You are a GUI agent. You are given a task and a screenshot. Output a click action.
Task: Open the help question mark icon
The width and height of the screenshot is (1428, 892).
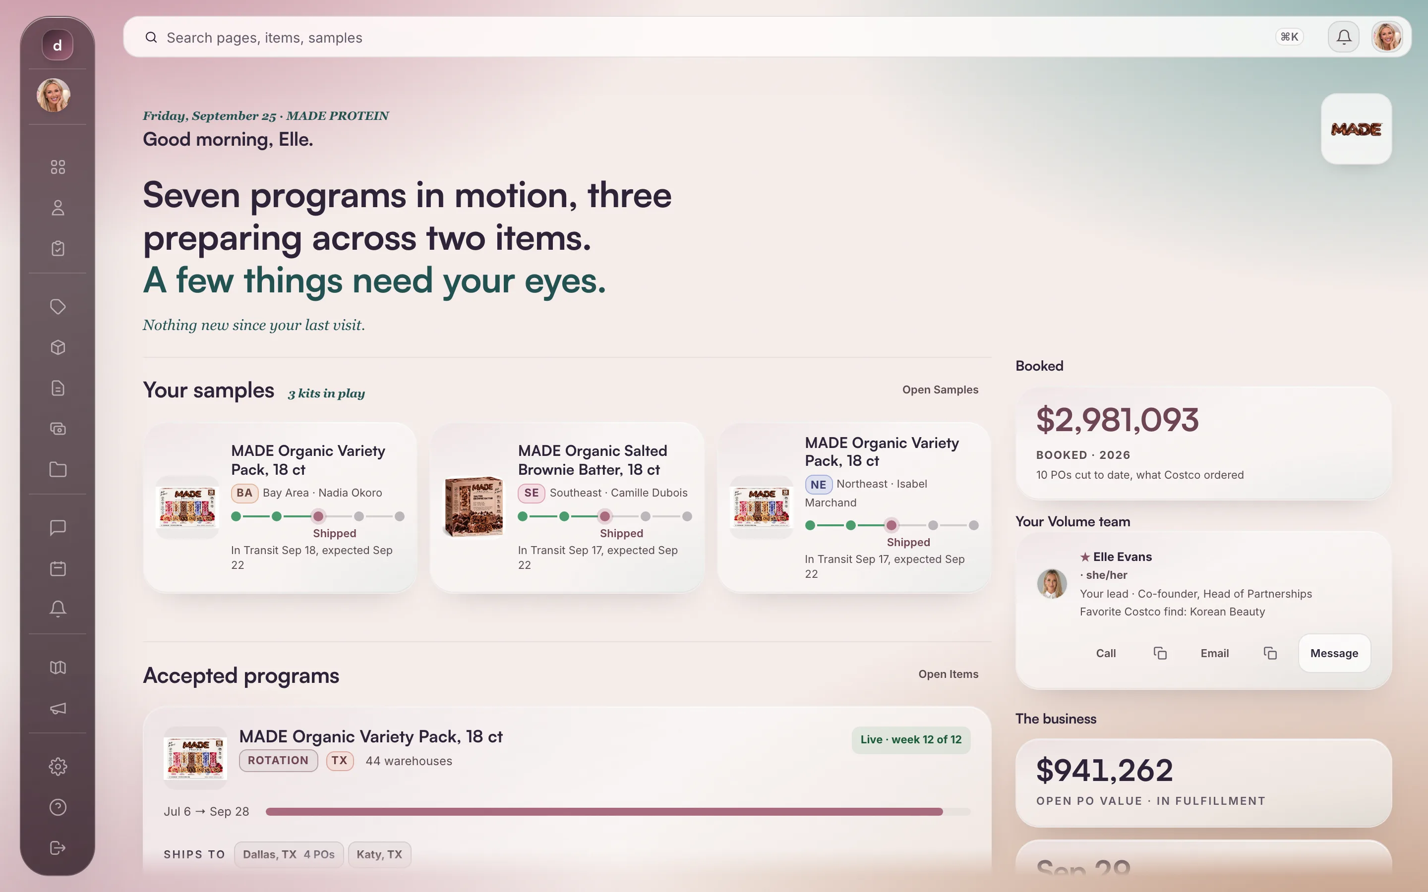(58, 807)
